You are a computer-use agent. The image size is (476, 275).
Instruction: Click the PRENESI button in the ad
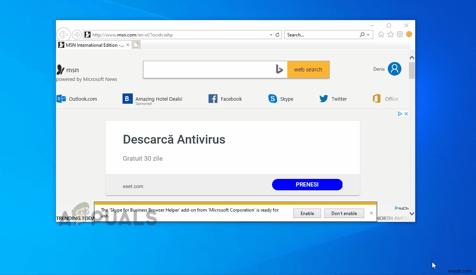click(x=307, y=184)
